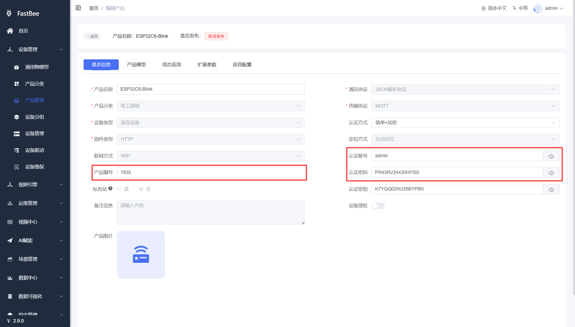Show the 认证密码 value with eye icon
The width and height of the screenshot is (575, 327).
[x=551, y=173]
